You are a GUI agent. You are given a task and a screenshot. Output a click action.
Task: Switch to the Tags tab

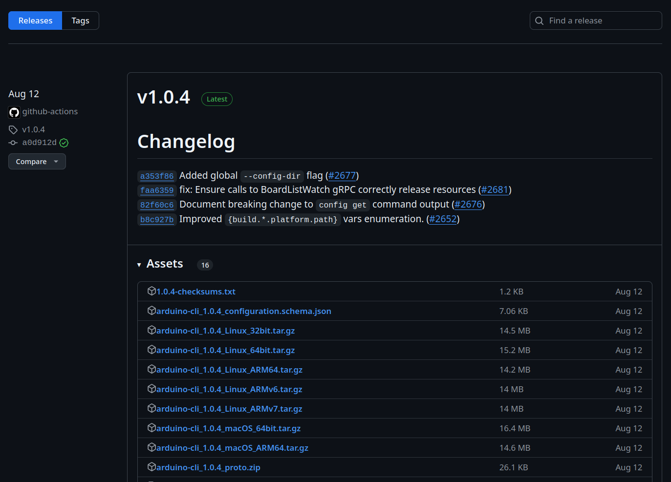[x=80, y=21]
